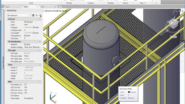The height and width of the screenshot is (104, 185).
Task: Click the Plot style table 'None' value
Action: [x=26, y=56]
